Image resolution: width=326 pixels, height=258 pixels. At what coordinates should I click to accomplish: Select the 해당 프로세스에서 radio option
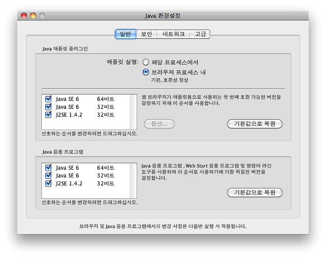pyautogui.click(x=146, y=62)
